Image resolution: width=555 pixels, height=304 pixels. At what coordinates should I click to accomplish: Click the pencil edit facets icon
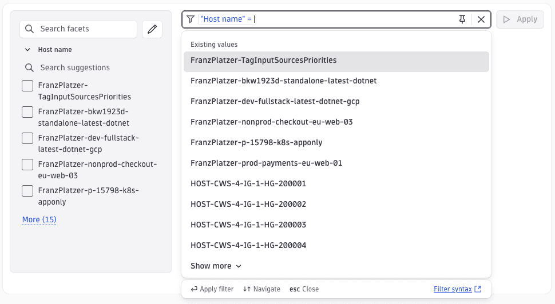(152, 29)
